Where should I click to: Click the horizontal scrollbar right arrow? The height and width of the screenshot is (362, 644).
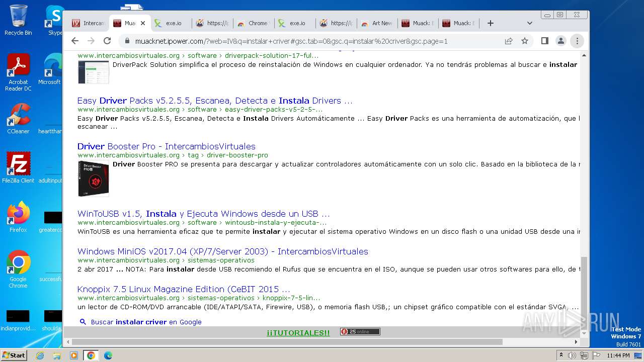coord(576,342)
